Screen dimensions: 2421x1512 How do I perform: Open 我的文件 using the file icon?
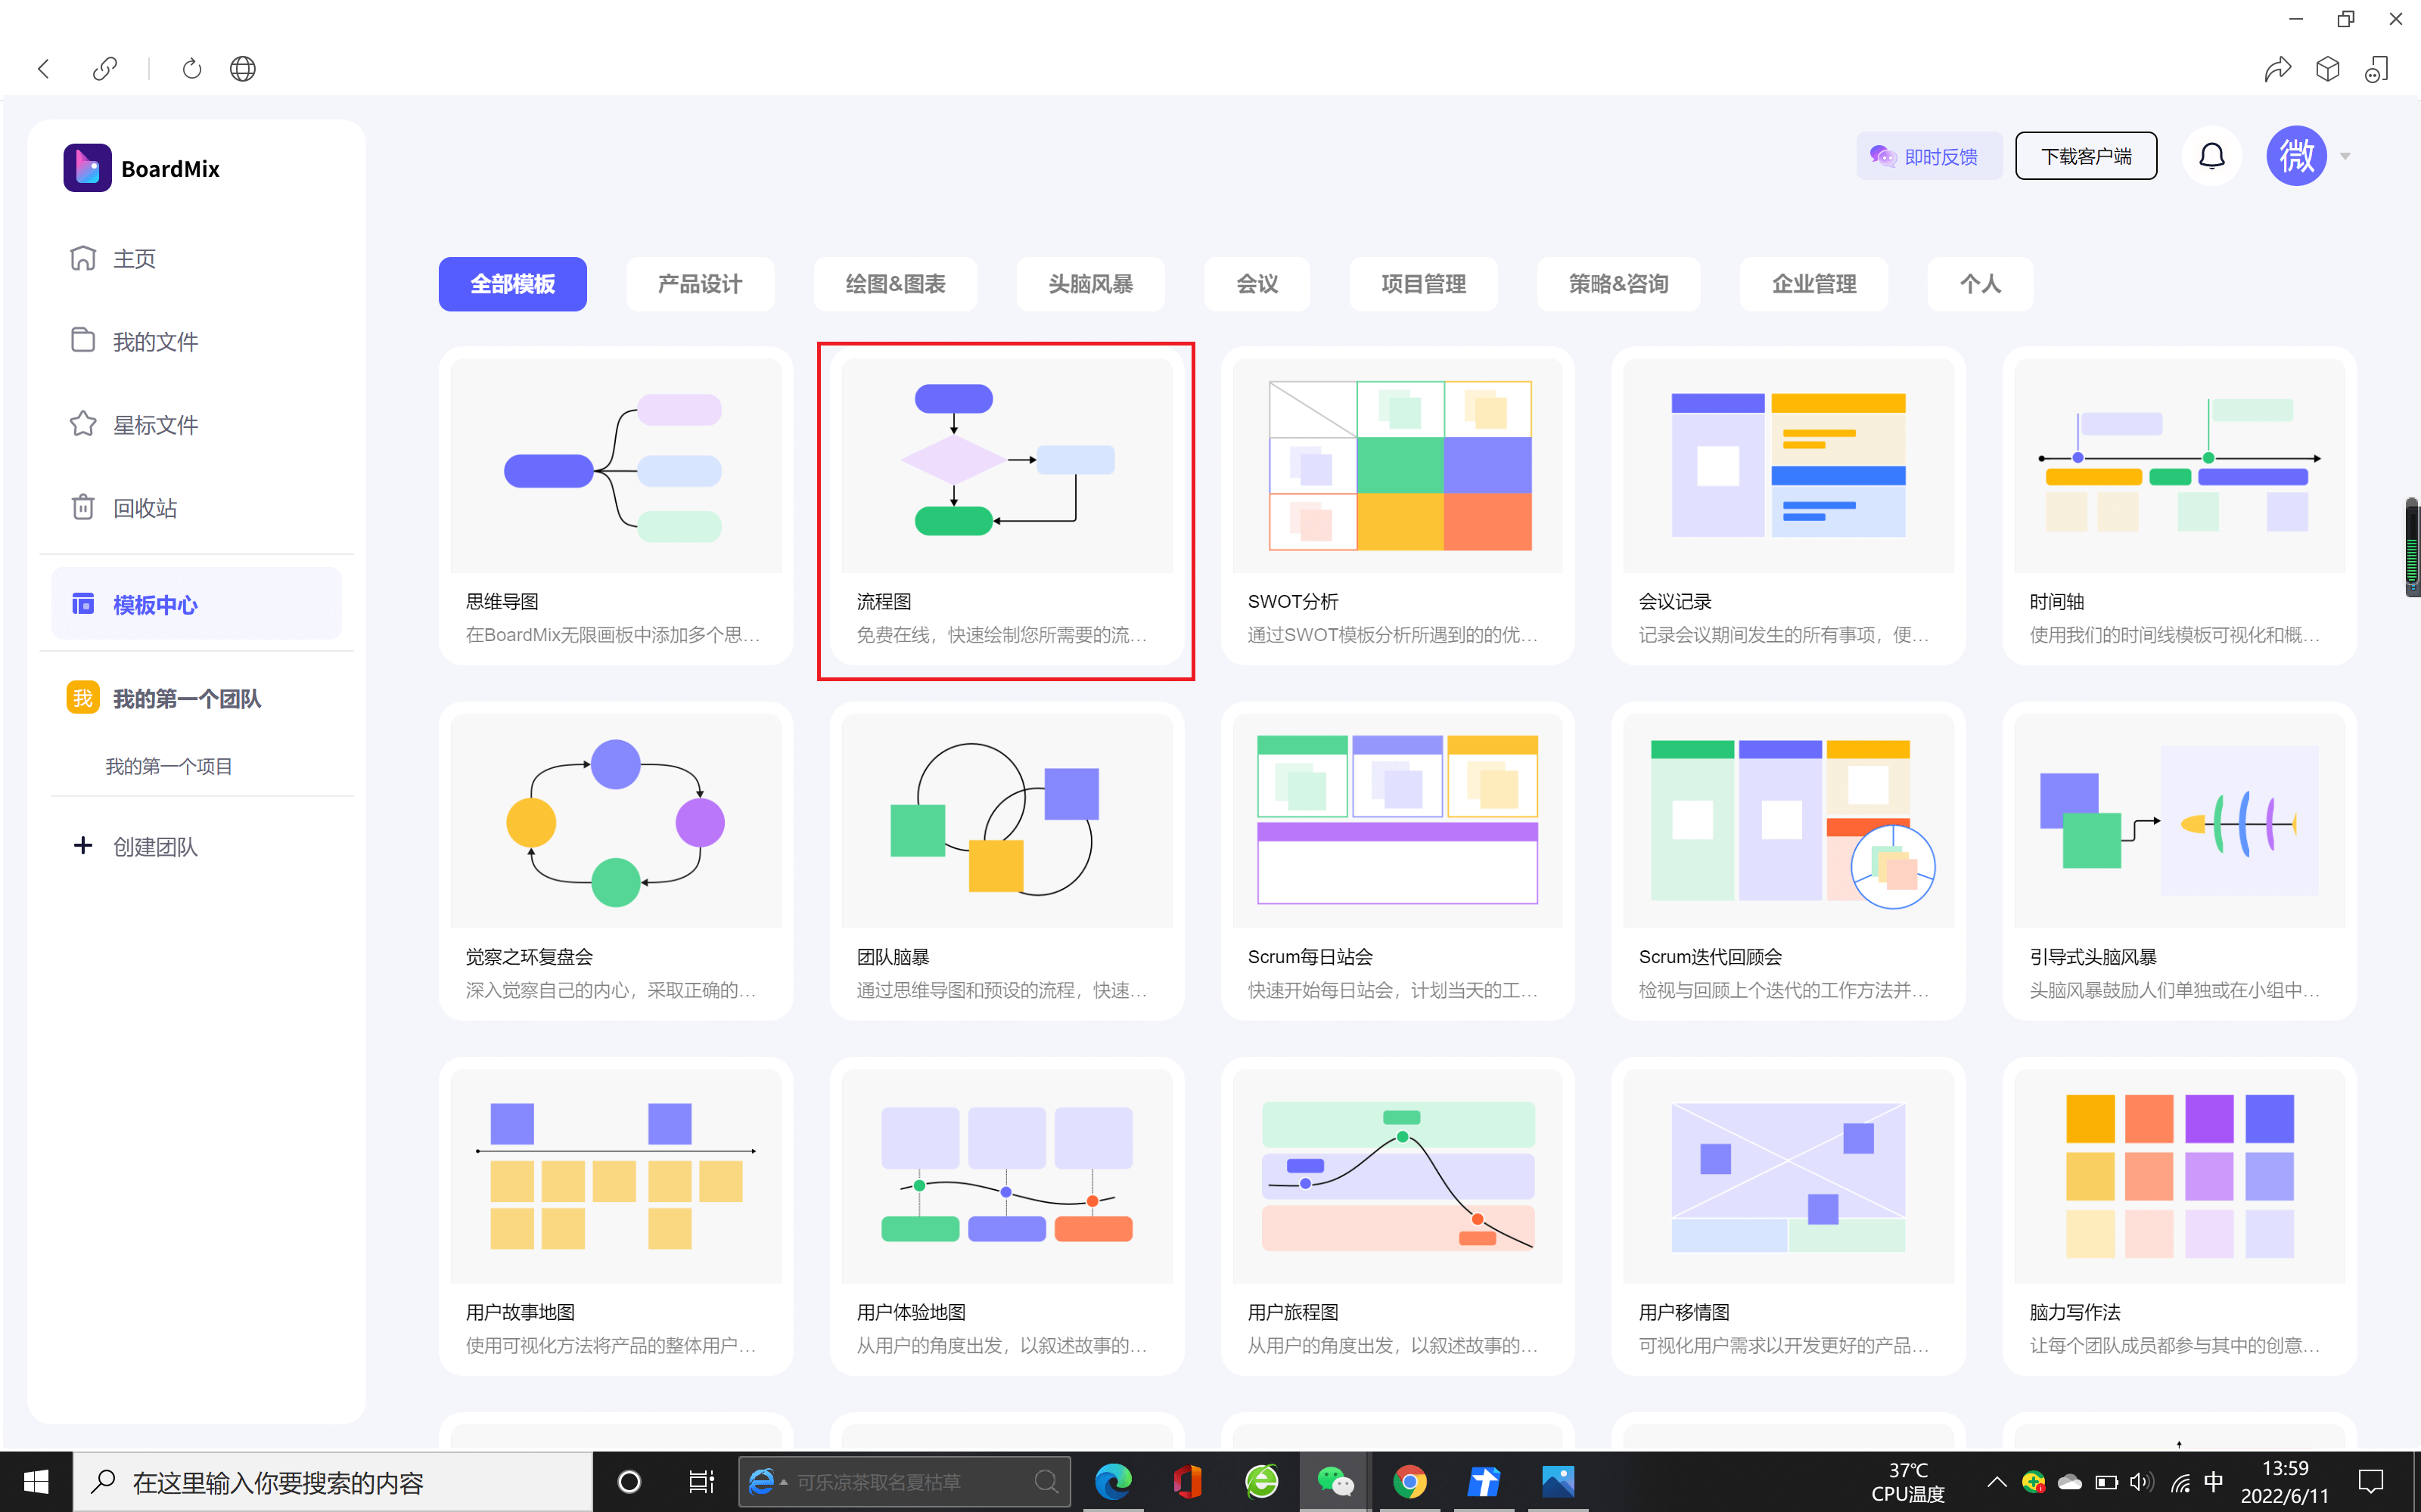click(x=84, y=341)
